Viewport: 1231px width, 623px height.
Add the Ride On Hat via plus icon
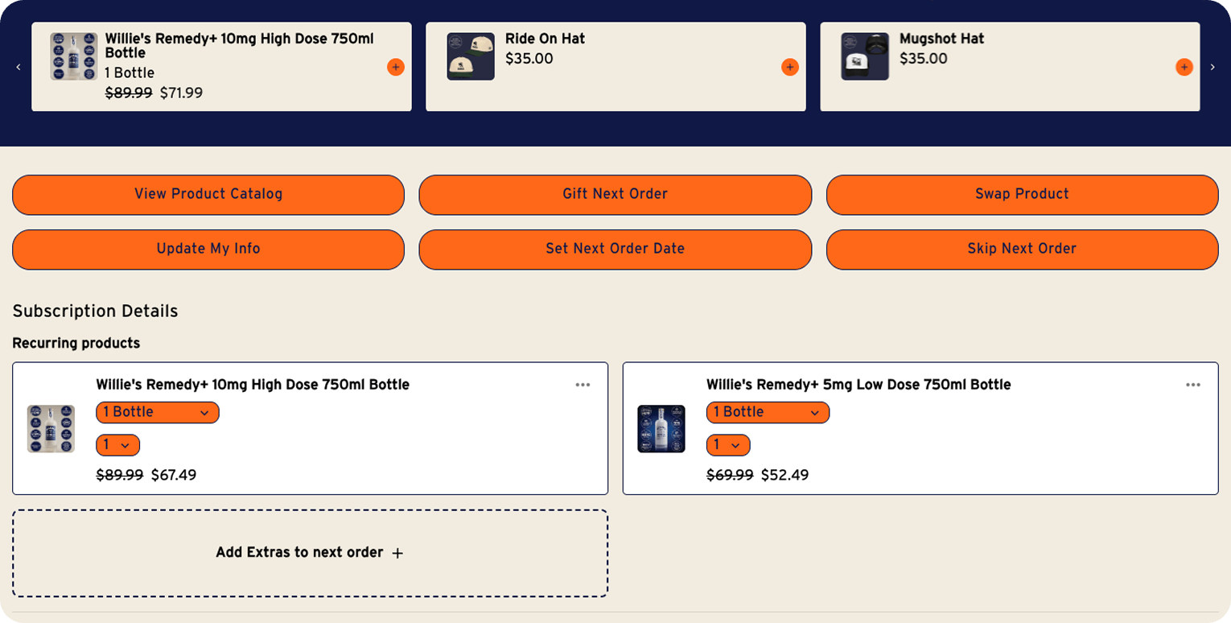click(789, 67)
